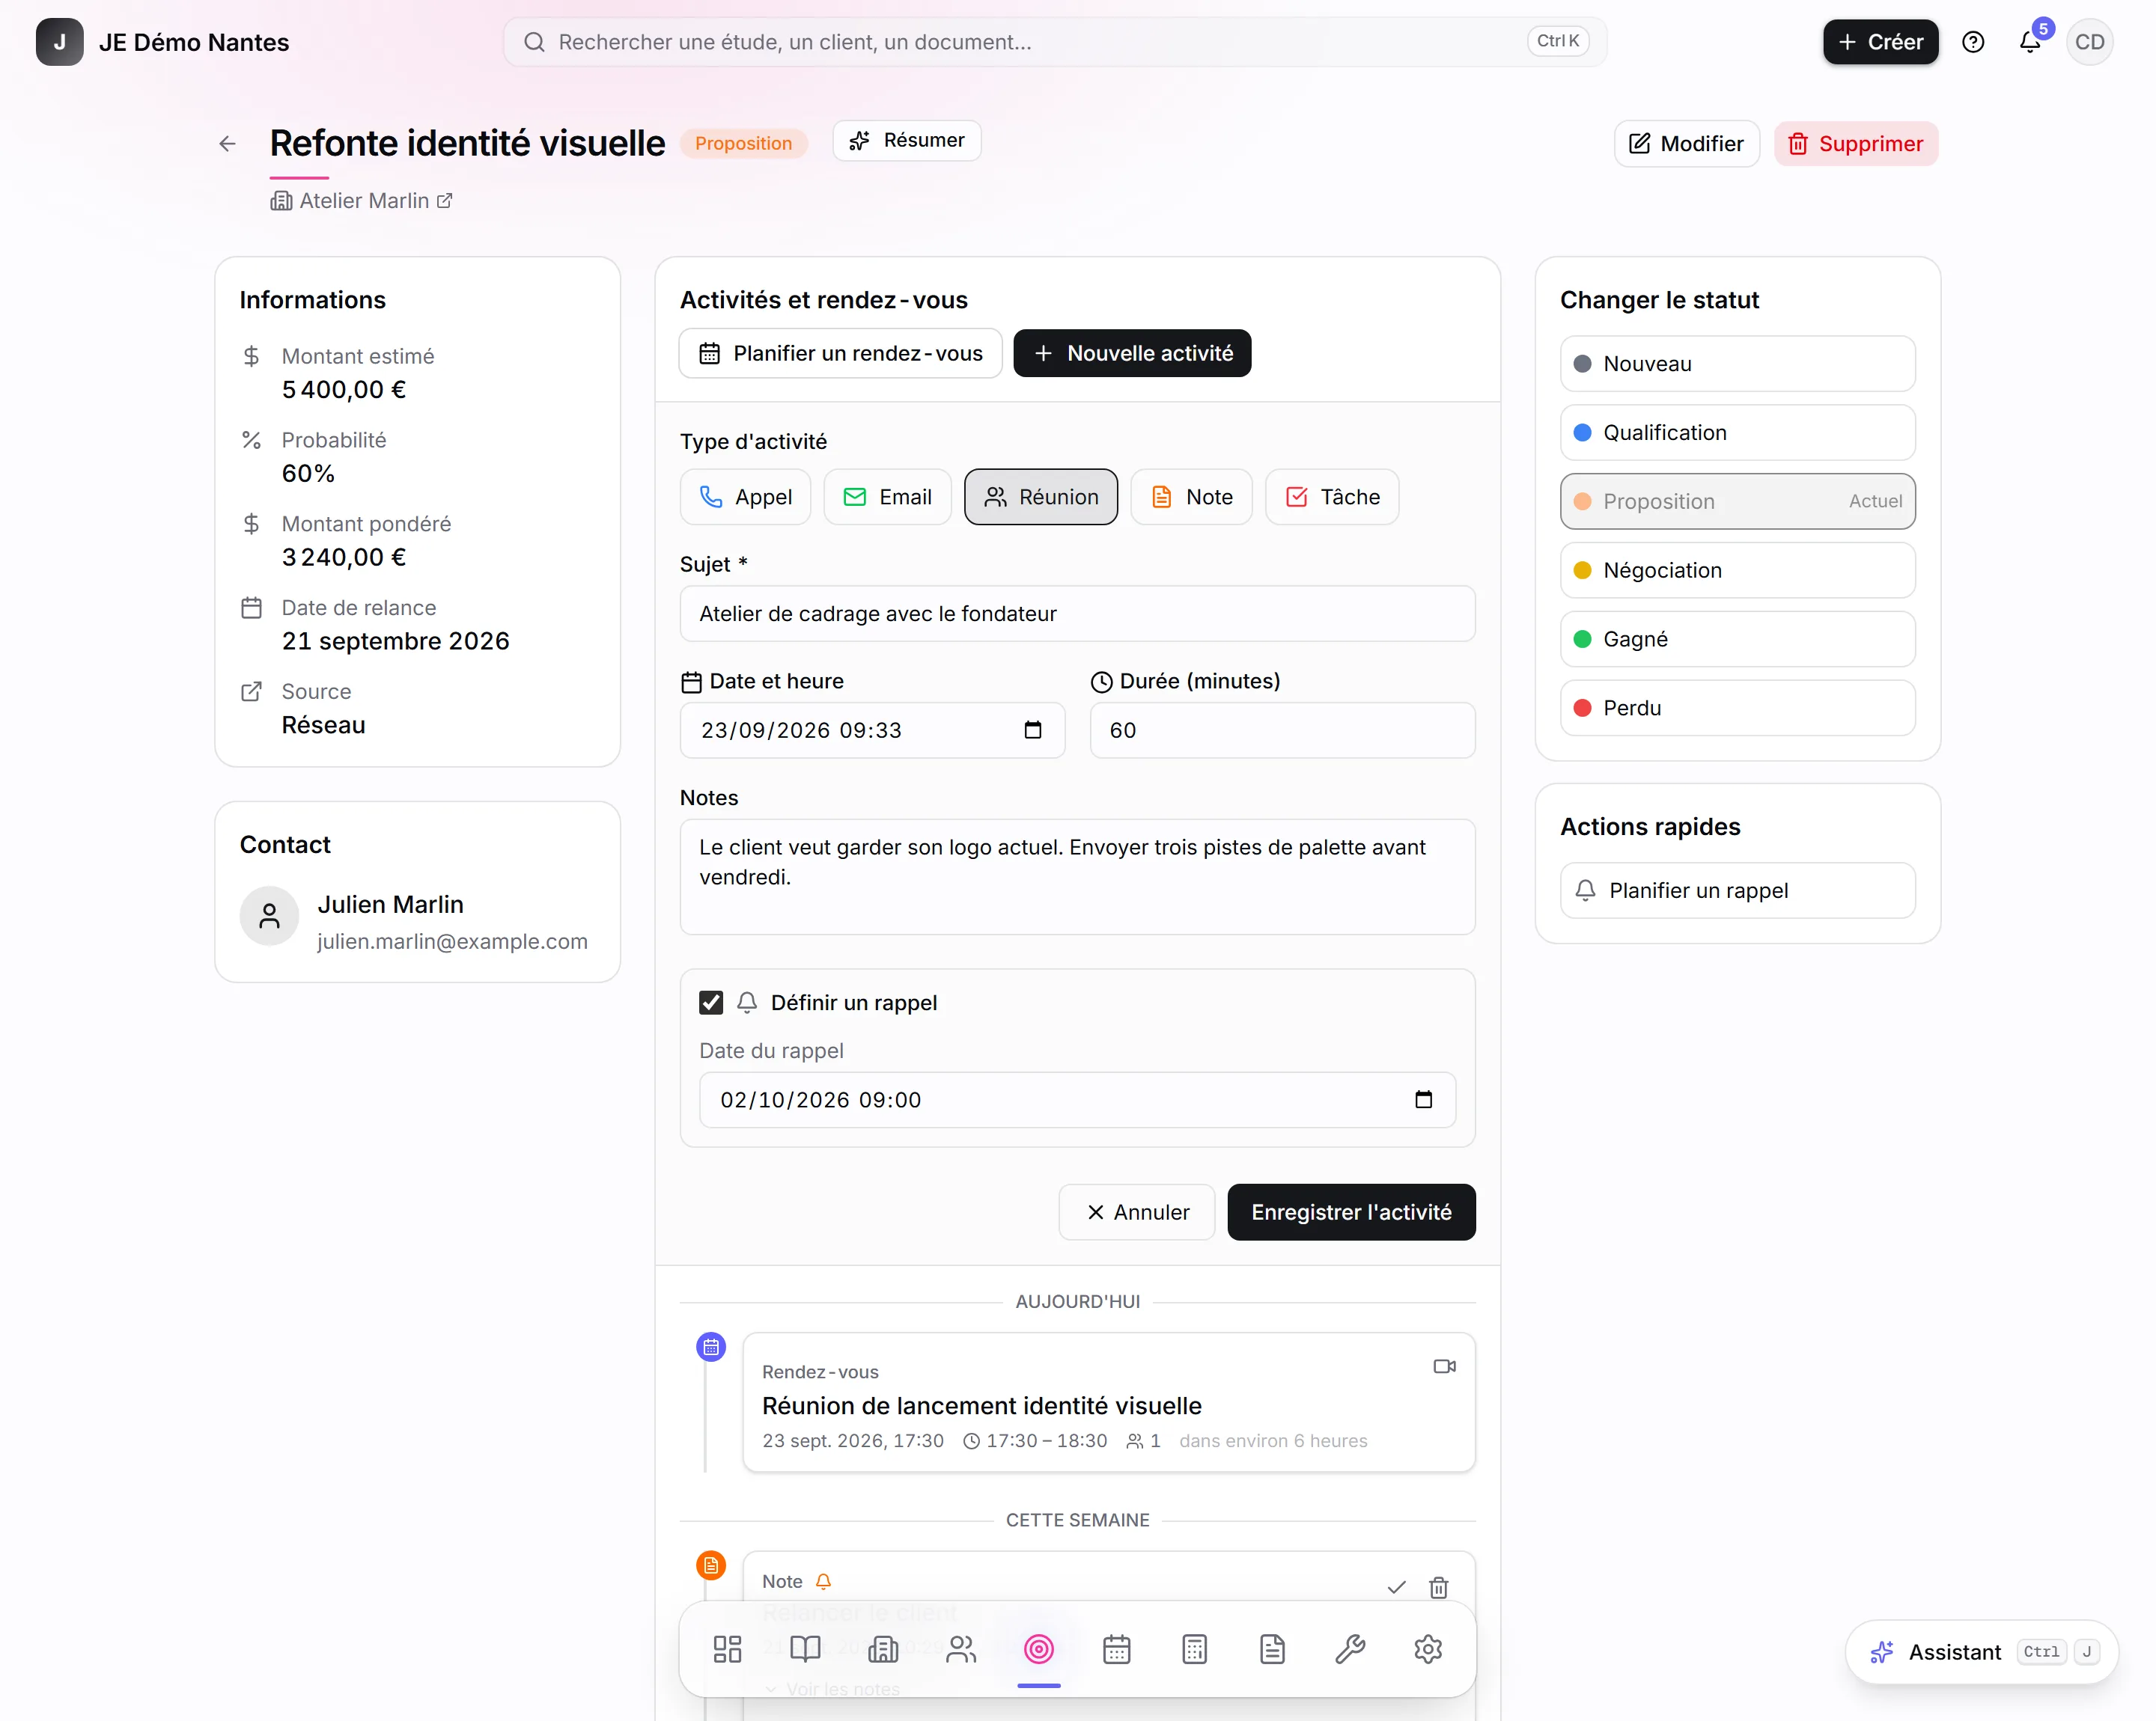Click Planifier un rappel quick action
This screenshot has height=1721, width=2156.
click(1738, 891)
